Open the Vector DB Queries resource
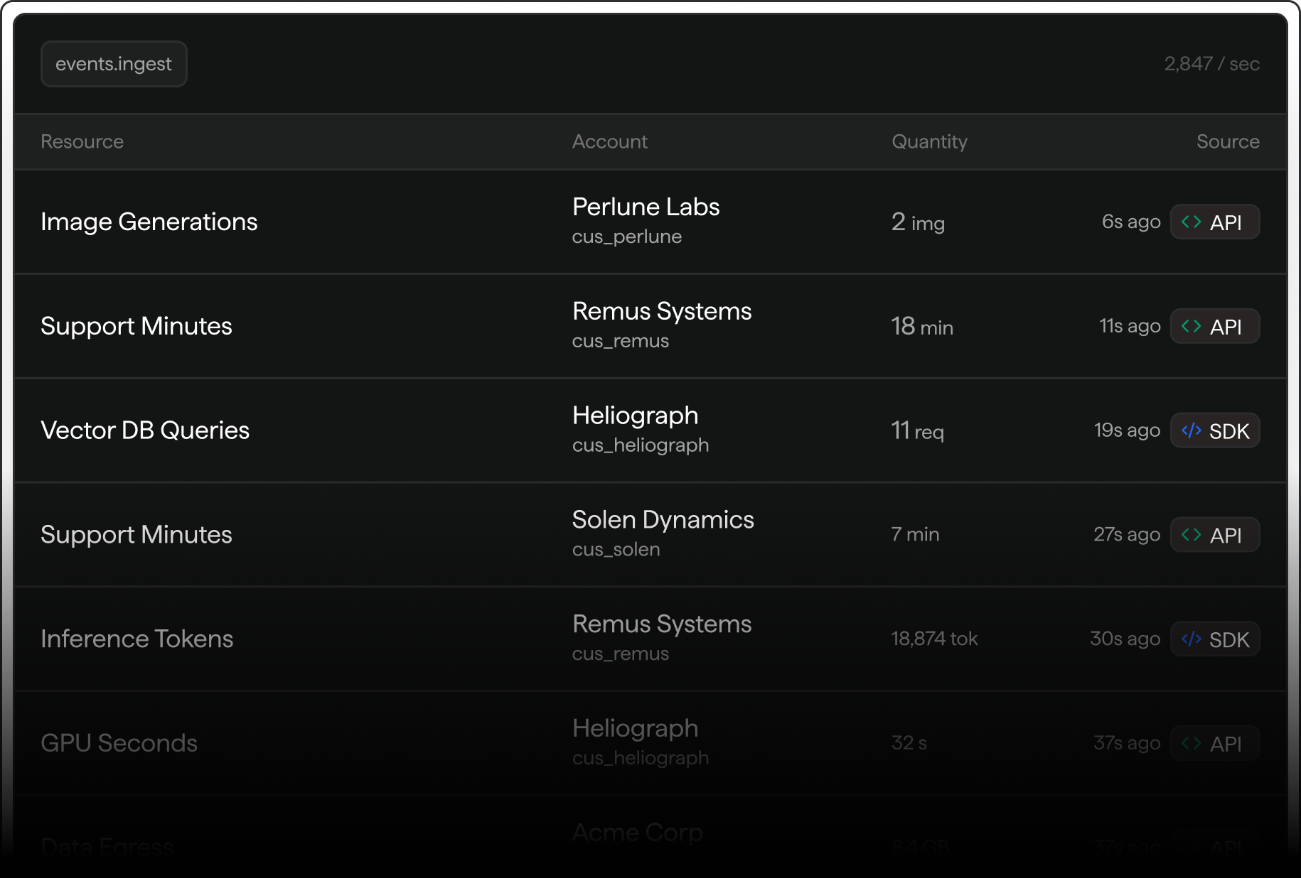The width and height of the screenshot is (1301, 878). [145, 430]
